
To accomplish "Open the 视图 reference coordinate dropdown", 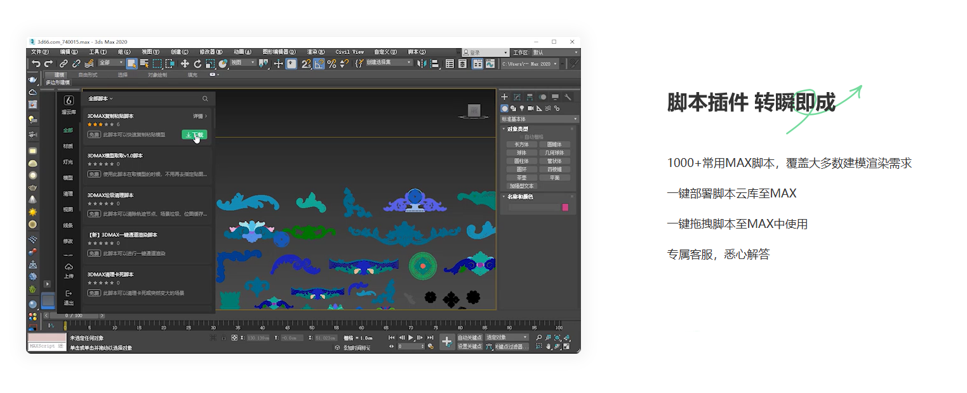I will [243, 63].
